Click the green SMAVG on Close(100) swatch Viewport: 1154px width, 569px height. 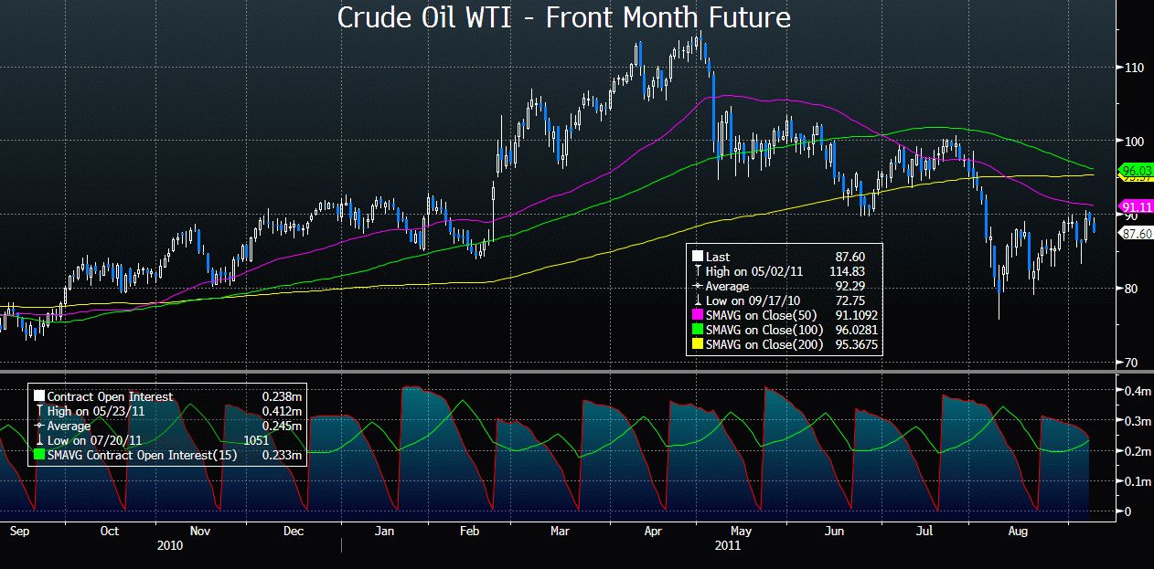[698, 330]
